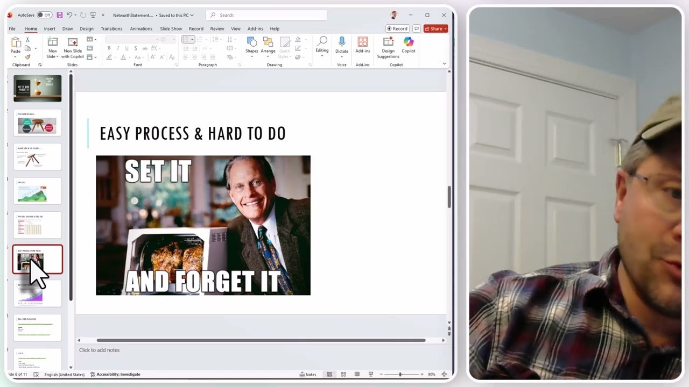
Task: Save the presentation with the floppy disk icon
Action: [x=59, y=15]
